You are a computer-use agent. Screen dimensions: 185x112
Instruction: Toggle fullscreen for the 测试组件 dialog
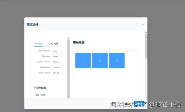coord(137,24)
